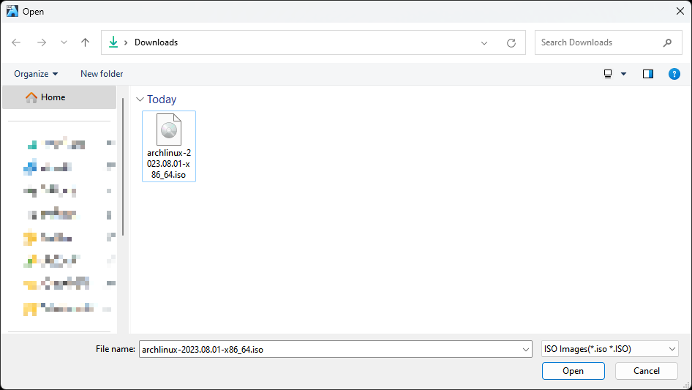
Task: Refresh the Downloads folder view
Action: pos(511,42)
